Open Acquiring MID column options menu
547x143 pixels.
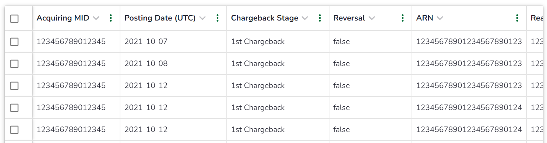coord(111,18)
